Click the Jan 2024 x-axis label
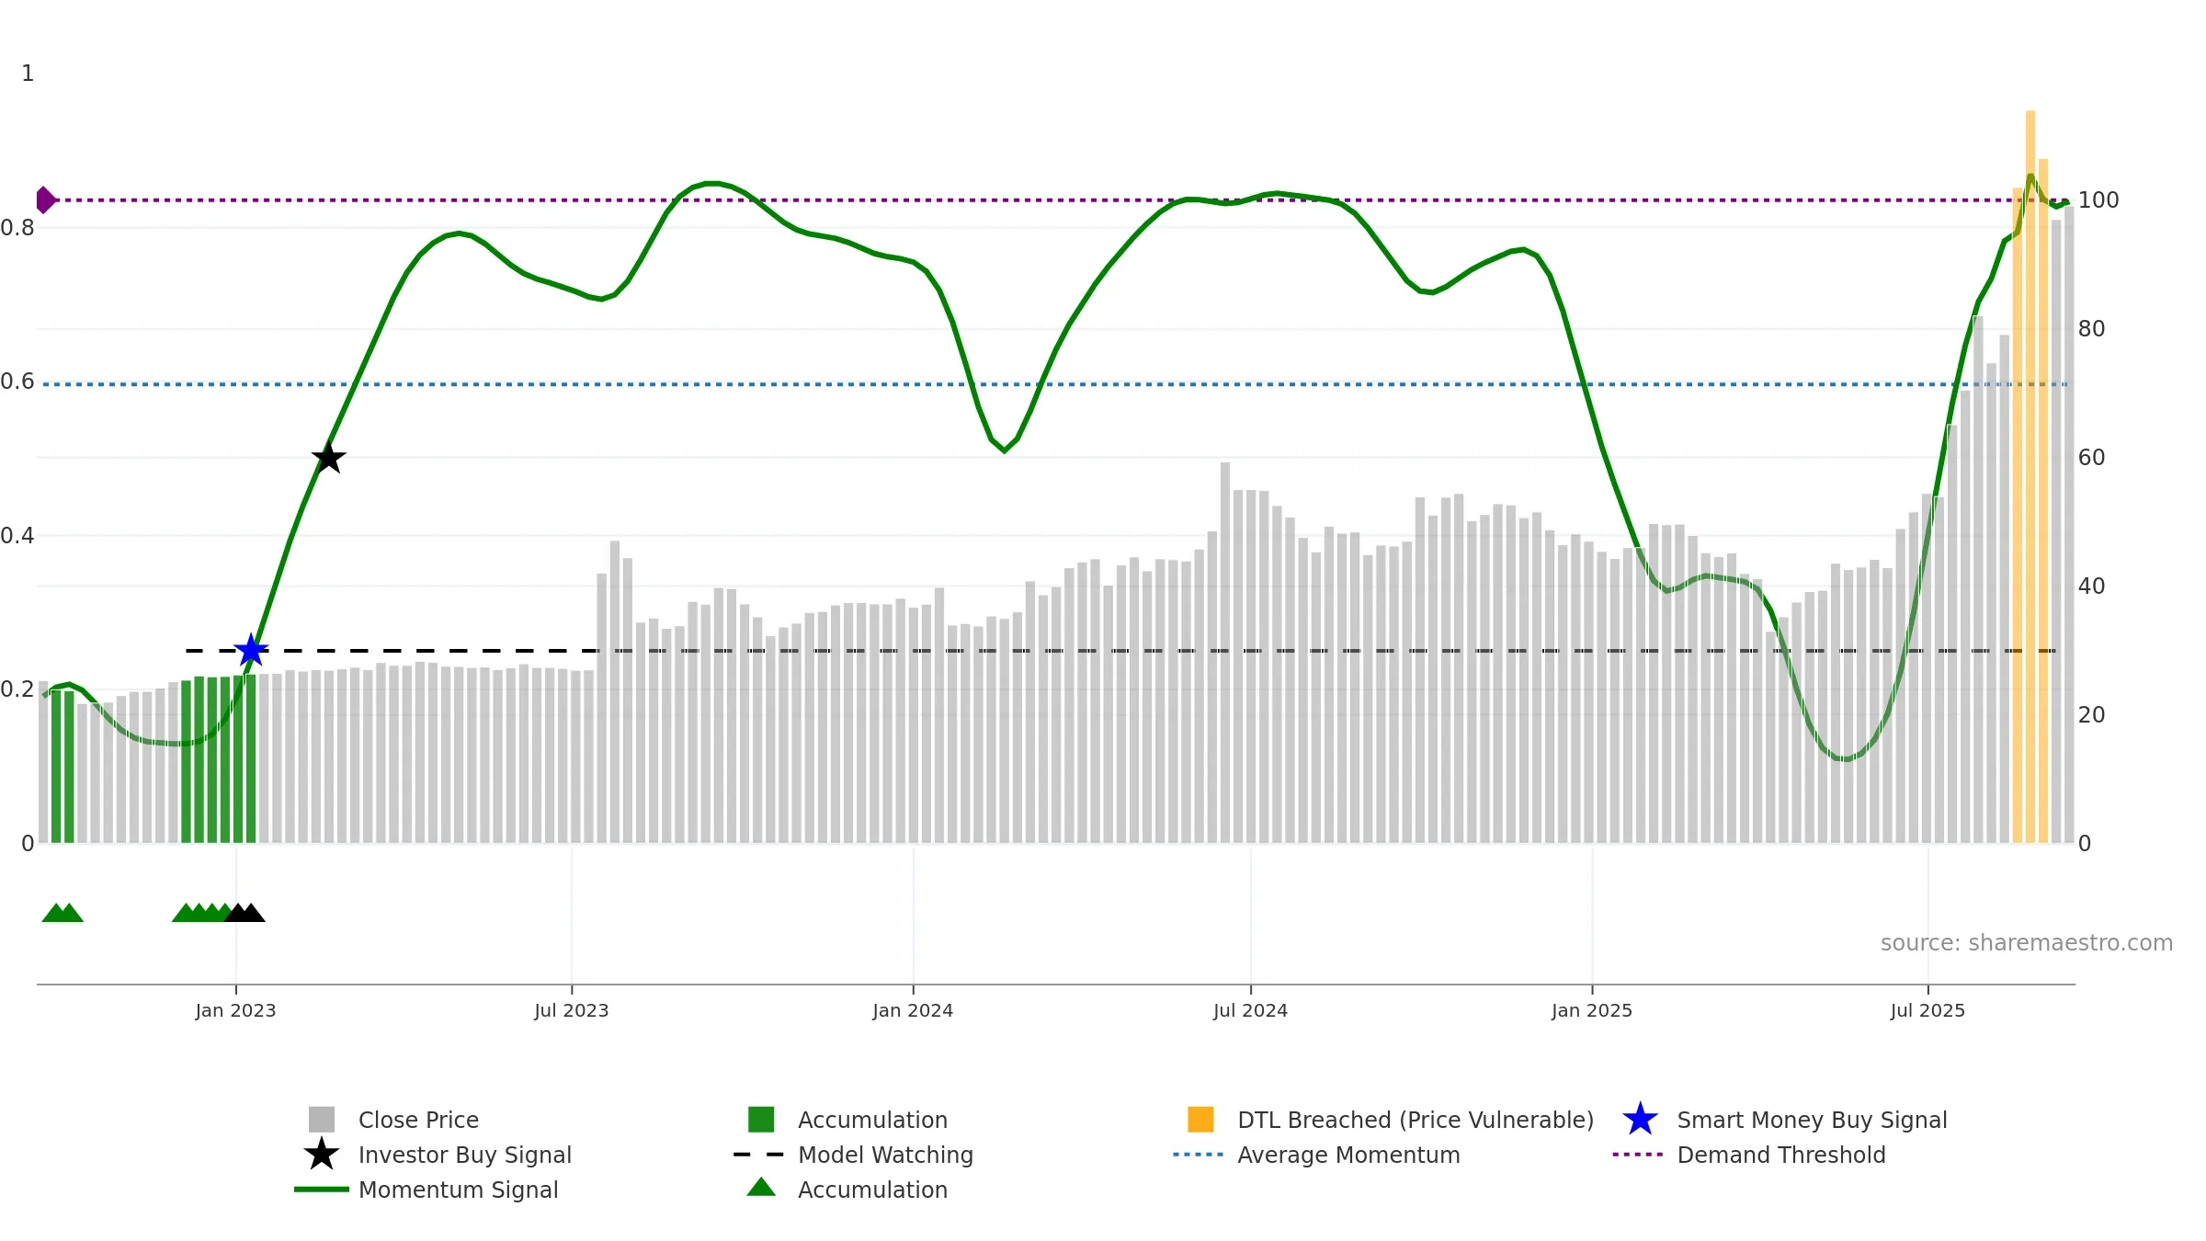This screenshot has width=2206, height=1241. [913, 1010]
